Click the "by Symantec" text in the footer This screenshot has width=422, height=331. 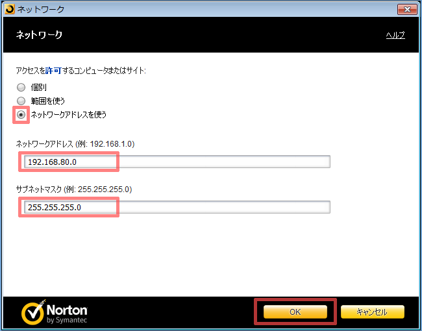68,319
